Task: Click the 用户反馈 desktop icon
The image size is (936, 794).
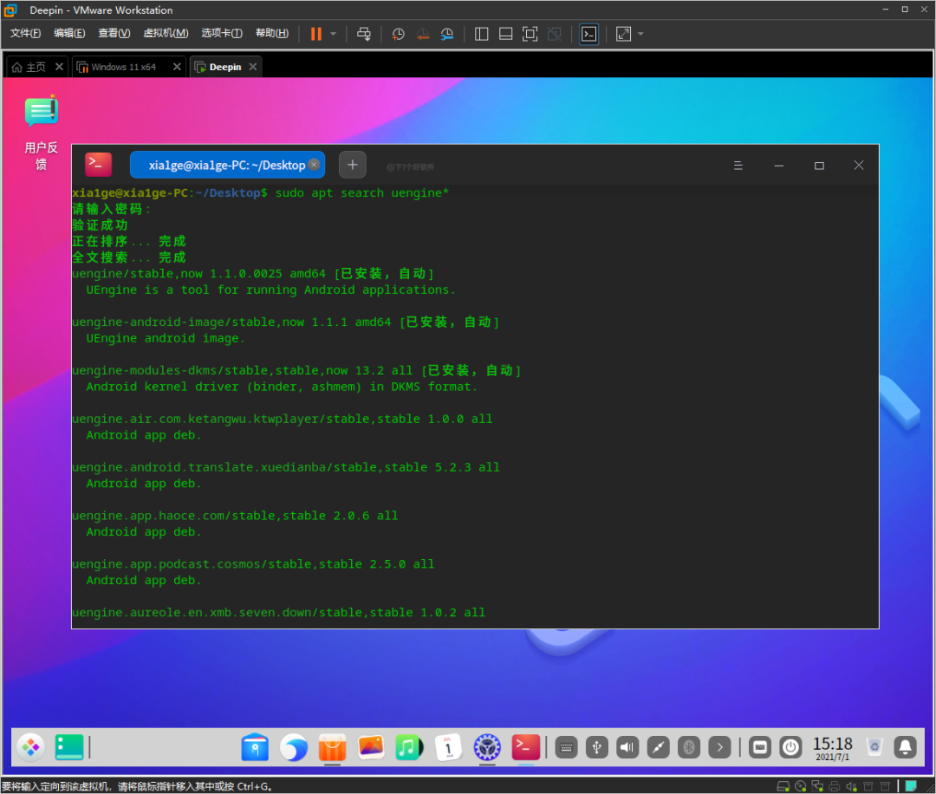Action: coord(41,130)
